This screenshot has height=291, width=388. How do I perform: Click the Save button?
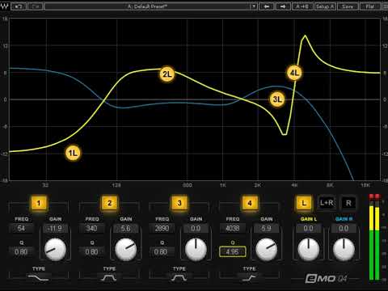click(x=348, y=6)
